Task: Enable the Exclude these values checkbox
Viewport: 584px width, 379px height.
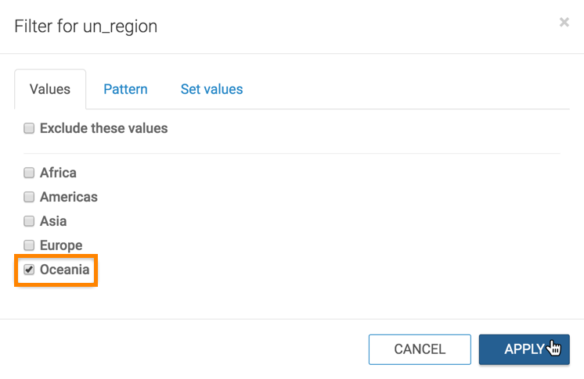Action: 29,128
